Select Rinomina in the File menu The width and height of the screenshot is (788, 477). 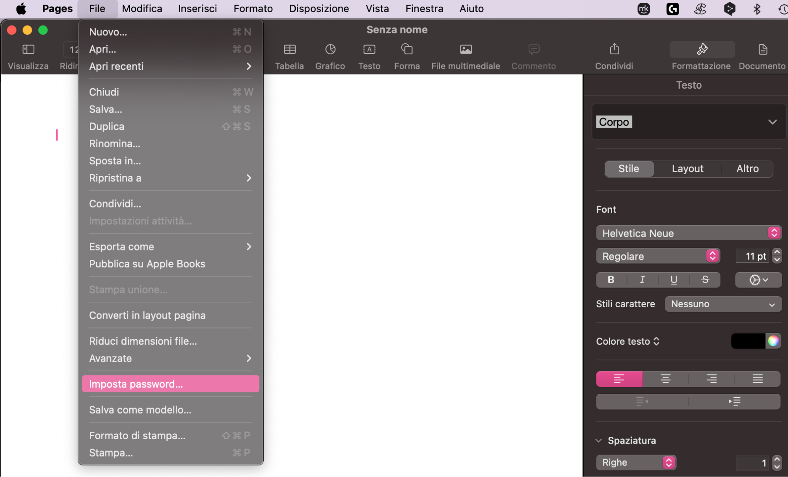[x=170, y=144]
